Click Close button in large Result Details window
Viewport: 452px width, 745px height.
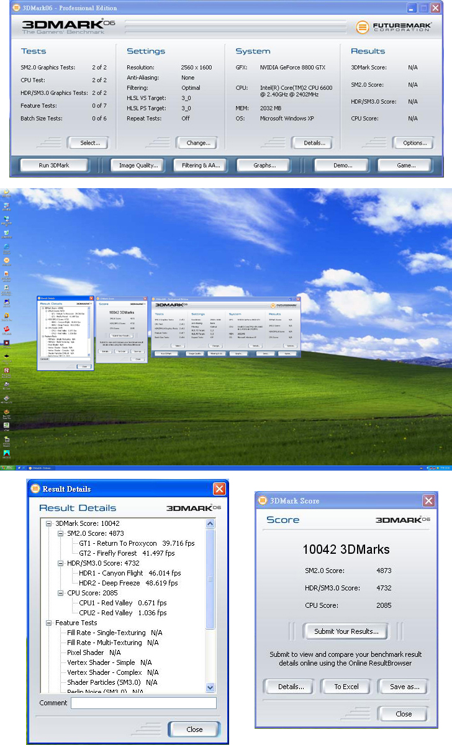click(x=194, y=729)
